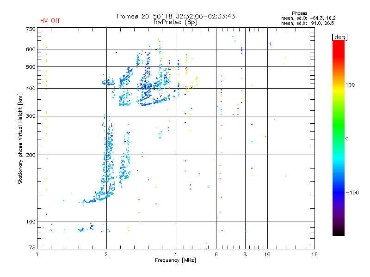Click the y-axis tick label '400'

coord(31,89)
